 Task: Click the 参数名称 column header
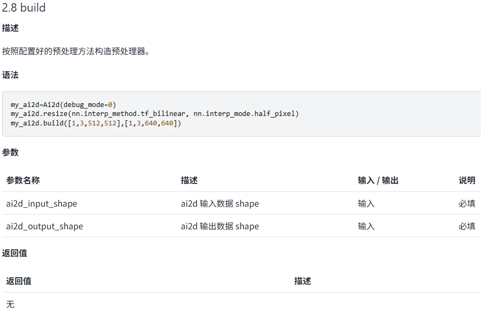(23, 180)
